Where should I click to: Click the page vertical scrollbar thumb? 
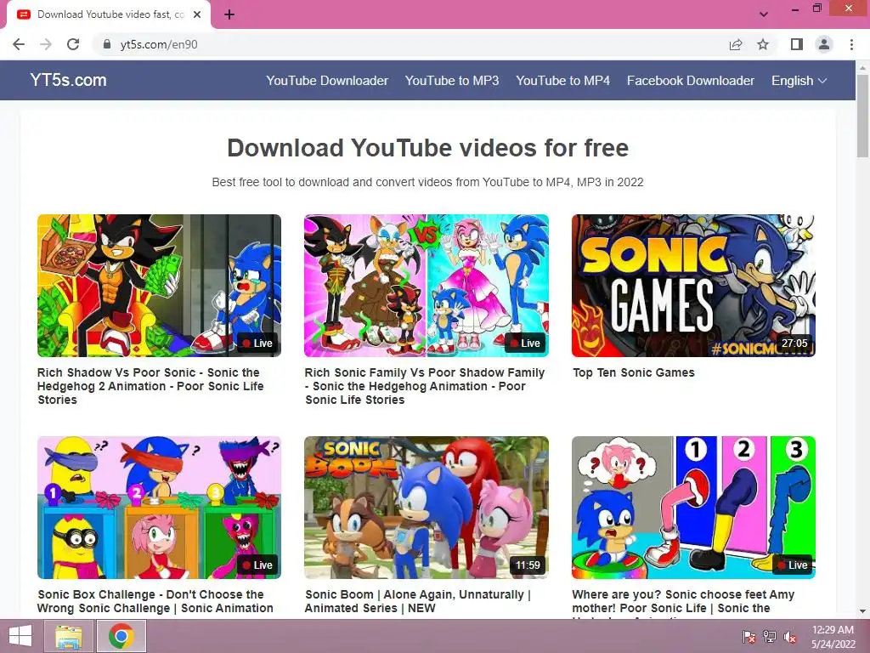(862, 116)
